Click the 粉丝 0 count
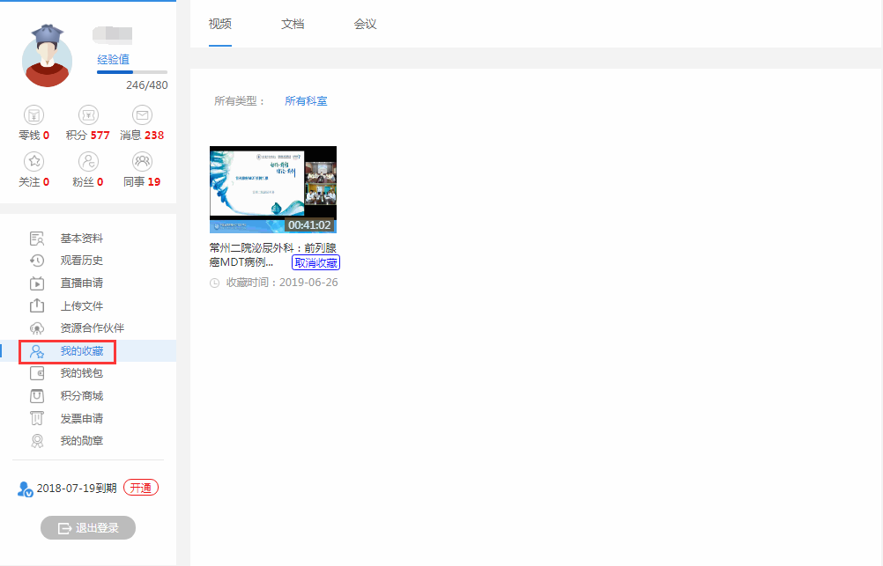Screen dimensions: 883x566 pyautogui.click(x=100, y=182)
